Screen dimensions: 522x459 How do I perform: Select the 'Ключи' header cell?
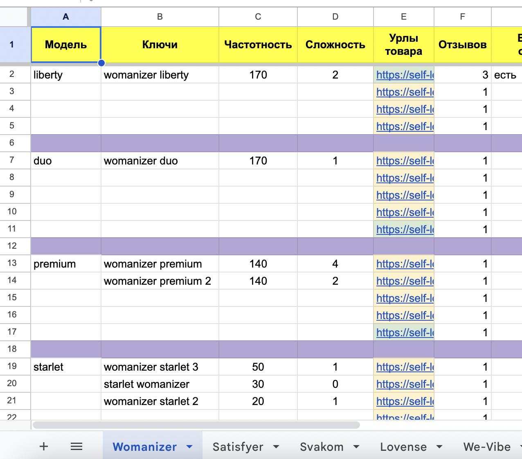[160, 45]
